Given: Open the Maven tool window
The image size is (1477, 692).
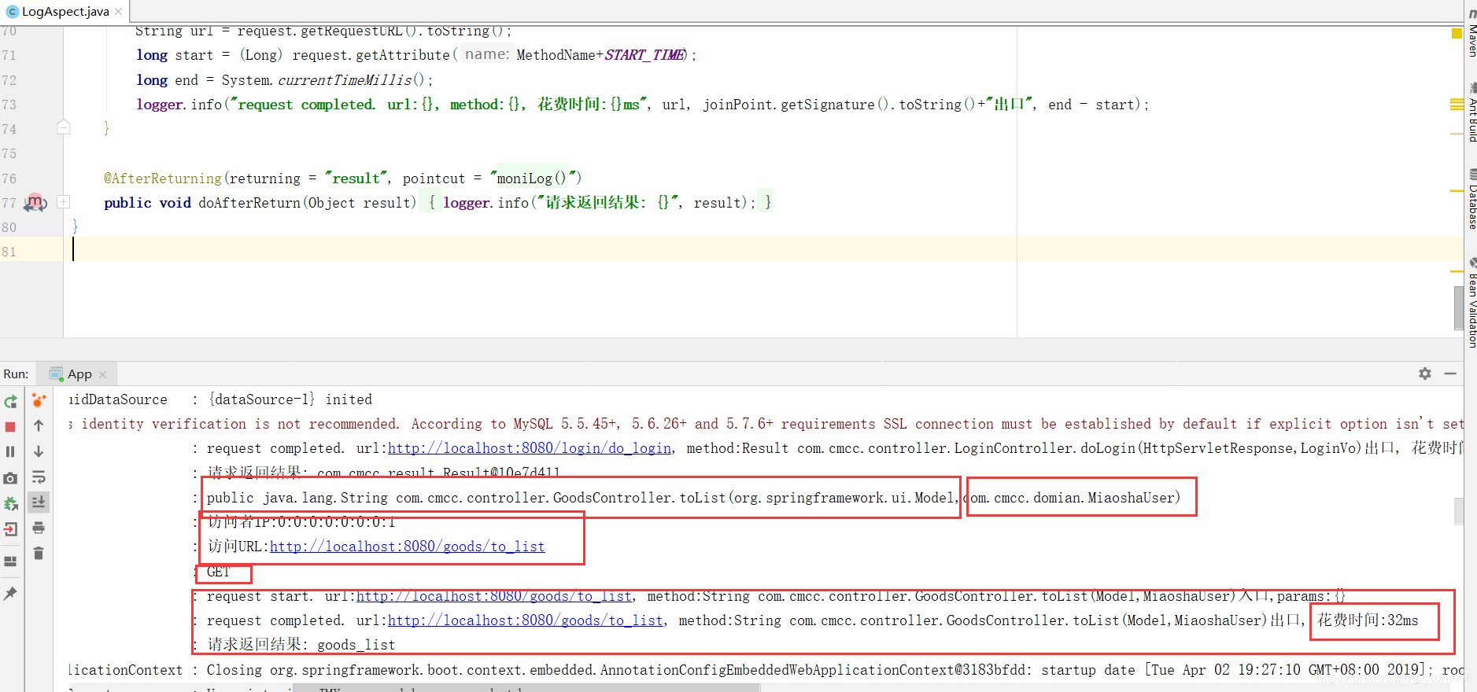Looking at the screenshot, I should click(1471, 33).
